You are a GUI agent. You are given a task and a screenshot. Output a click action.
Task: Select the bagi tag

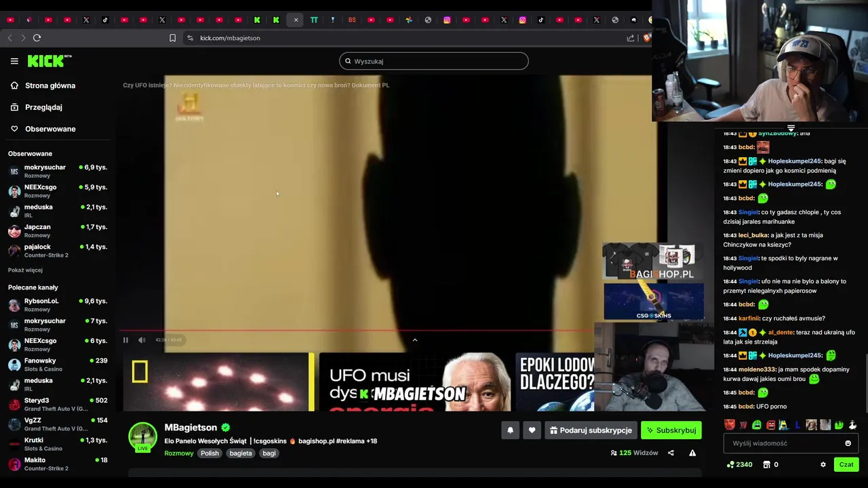(x=269, y=453)
